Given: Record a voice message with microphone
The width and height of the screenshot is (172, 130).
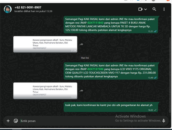Looking at the screenshot, I should tap(164, 121).
